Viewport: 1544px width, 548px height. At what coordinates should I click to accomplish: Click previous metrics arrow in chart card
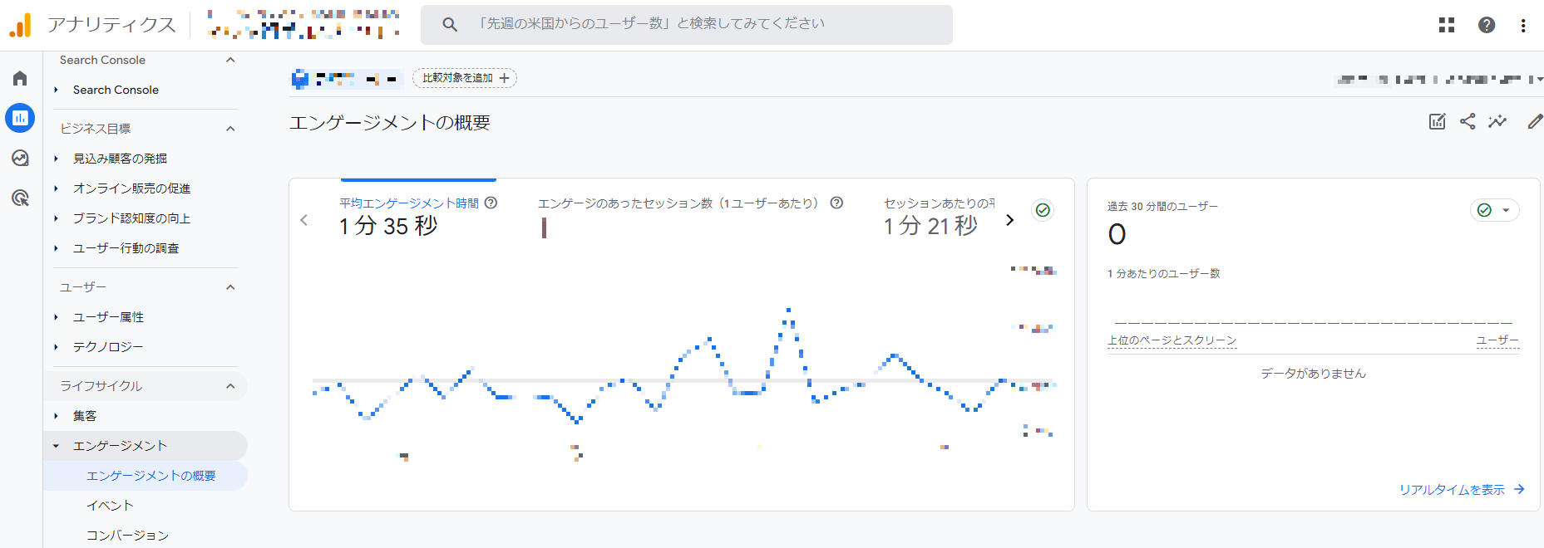tap(304, 220)
